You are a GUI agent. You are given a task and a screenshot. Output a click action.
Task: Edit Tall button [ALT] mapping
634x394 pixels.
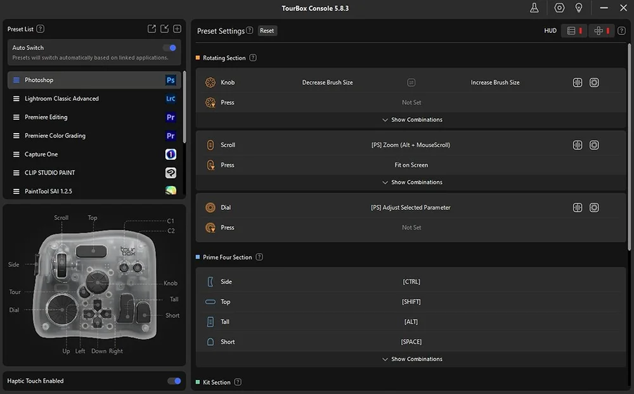[x=411, y=322]
